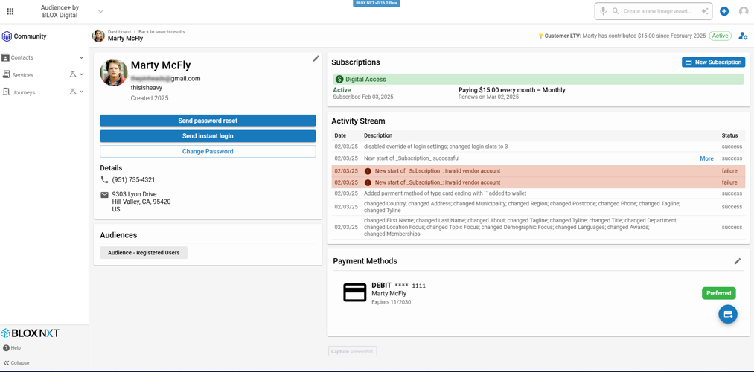Viewport: 754px width, 372px height.
Task: Click the 'Renews on Mar 02, 2025' text
Action: tap(488, 97)
